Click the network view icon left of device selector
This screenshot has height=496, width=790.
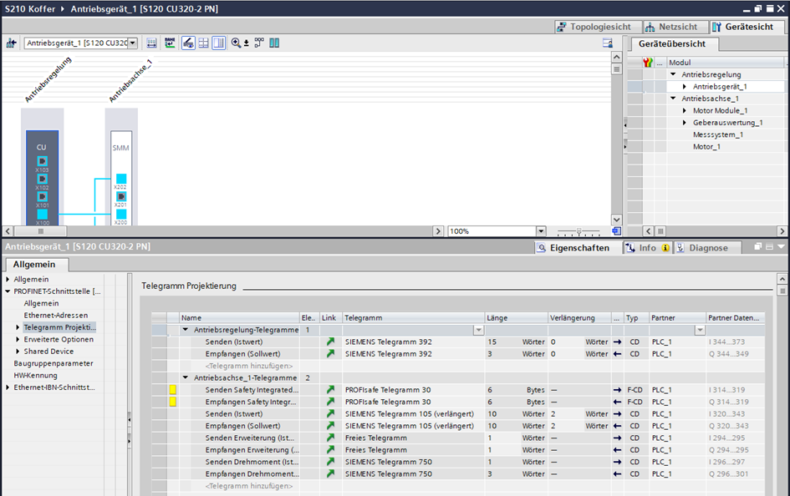pos(12,43)
